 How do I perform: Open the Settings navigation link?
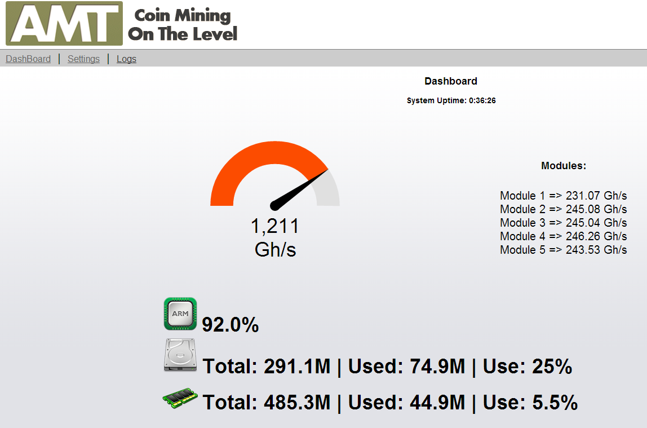[84, 59]
